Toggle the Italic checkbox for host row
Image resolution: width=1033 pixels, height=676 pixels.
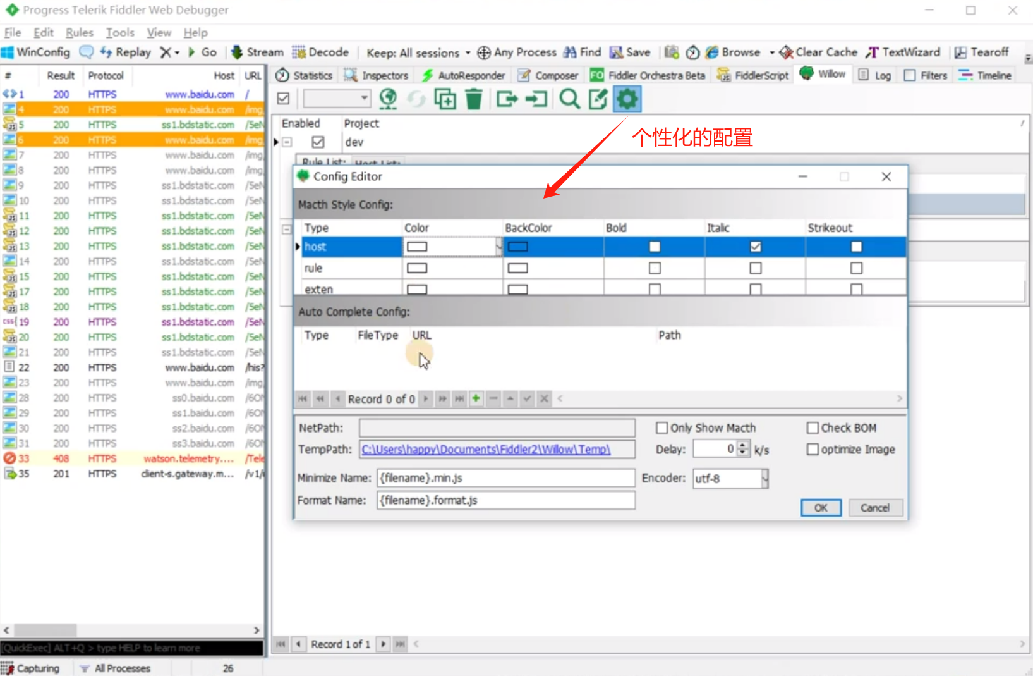tap(755, 247)
